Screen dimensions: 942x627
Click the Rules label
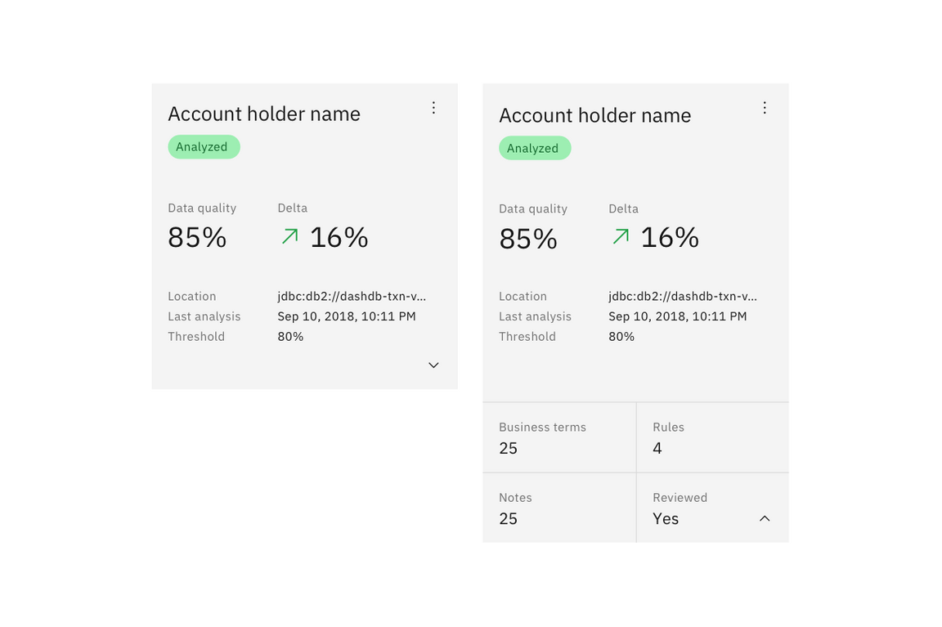(x=668, y=427)
